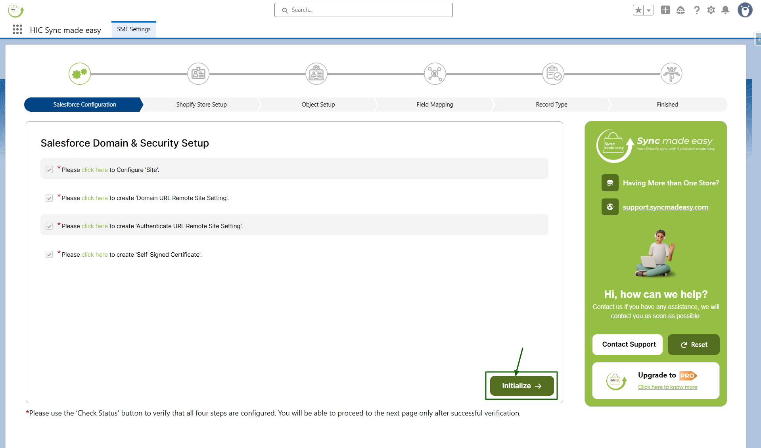Select the SME Settings tab
Image resolution: width=761 pixels, height=448 pixels.
point(134,29)
